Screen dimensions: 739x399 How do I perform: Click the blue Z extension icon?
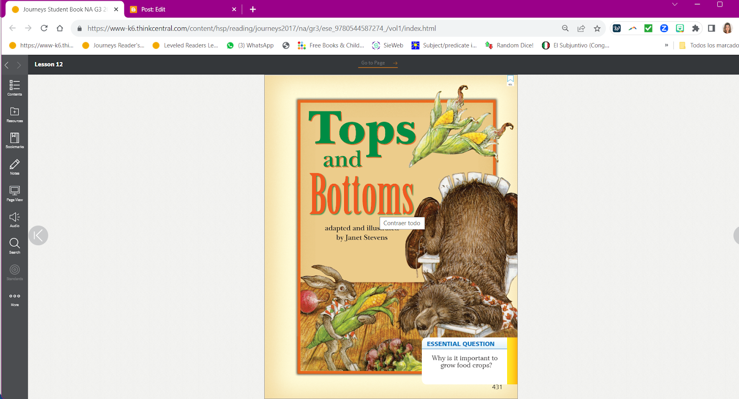point(664,28)
